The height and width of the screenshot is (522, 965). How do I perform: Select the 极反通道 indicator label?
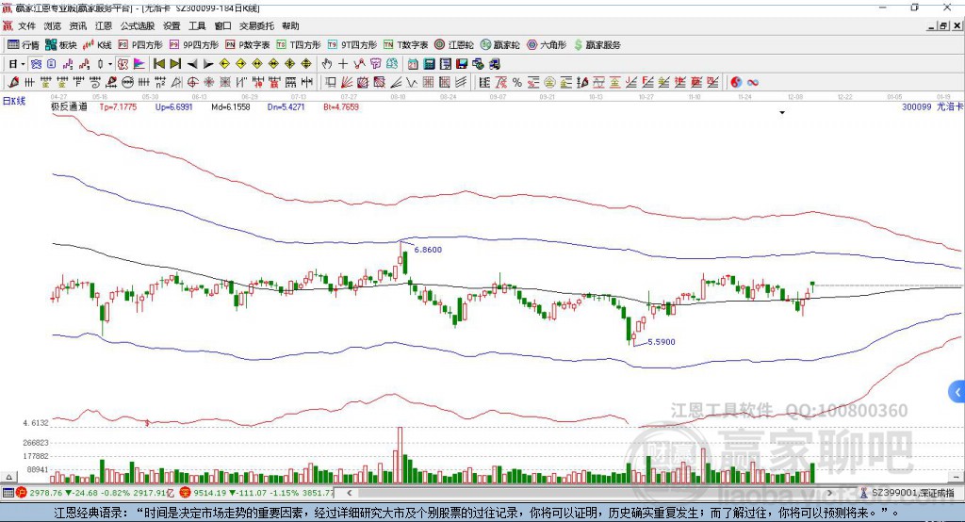tap(69, 106)
